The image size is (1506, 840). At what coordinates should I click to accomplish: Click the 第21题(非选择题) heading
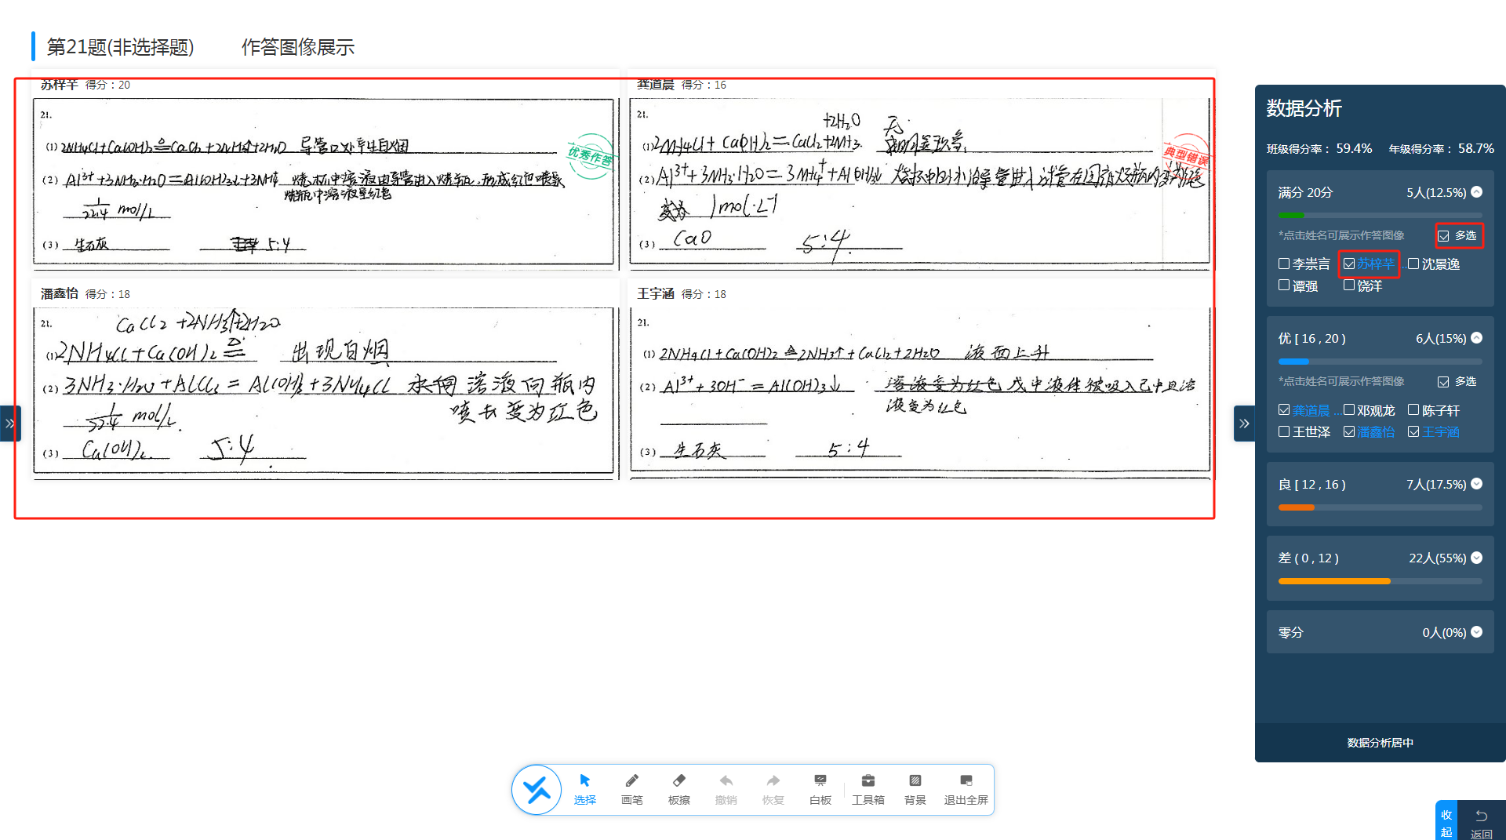coord(120,47)
